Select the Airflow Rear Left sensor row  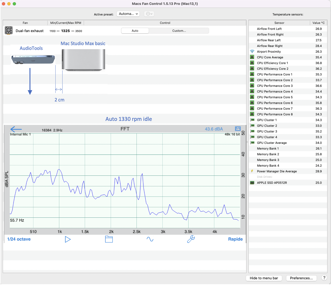click(x=288, y=40)
